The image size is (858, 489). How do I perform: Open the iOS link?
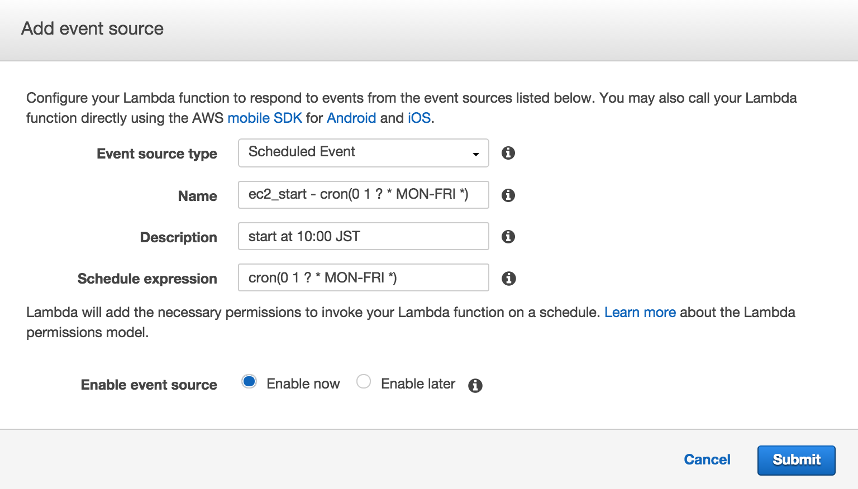coord(419,118)
